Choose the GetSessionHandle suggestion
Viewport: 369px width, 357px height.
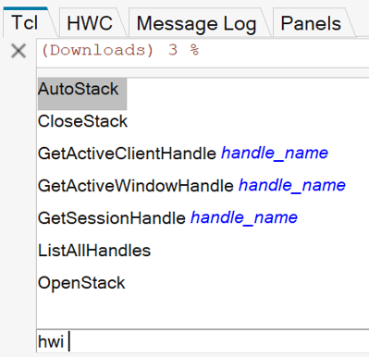112,218
